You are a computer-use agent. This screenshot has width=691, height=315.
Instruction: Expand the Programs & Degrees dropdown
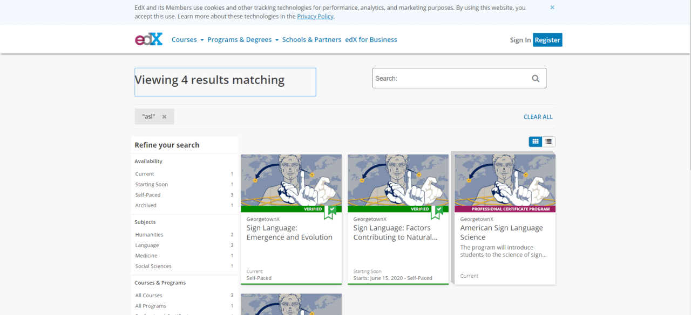[x=243, y=40]
